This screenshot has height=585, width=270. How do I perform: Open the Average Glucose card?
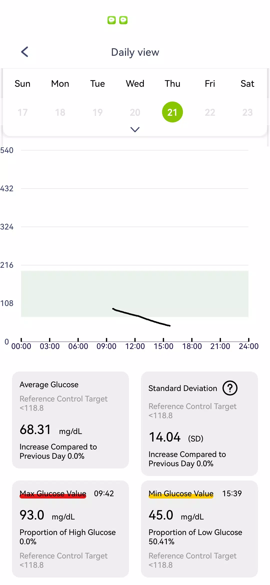point(70,420)
